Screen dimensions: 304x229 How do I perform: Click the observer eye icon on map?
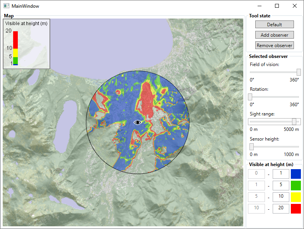point(138,122)
